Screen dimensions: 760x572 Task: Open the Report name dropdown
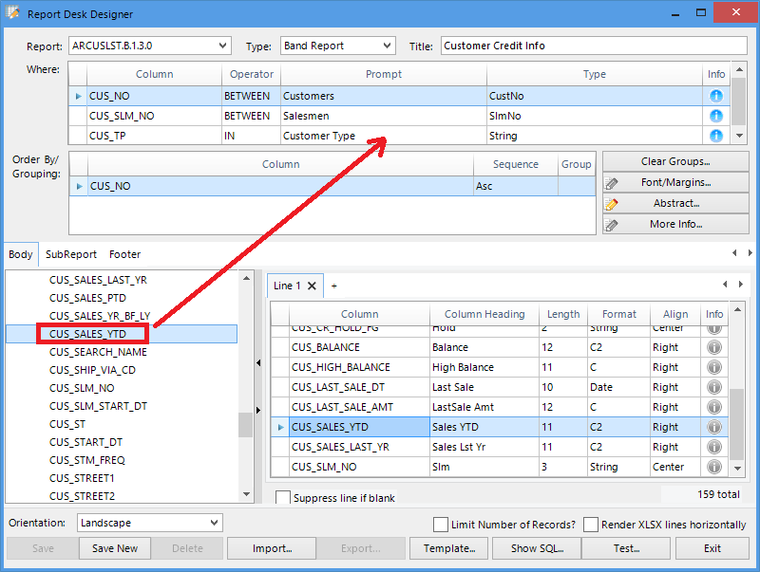(x=222, y=46)
